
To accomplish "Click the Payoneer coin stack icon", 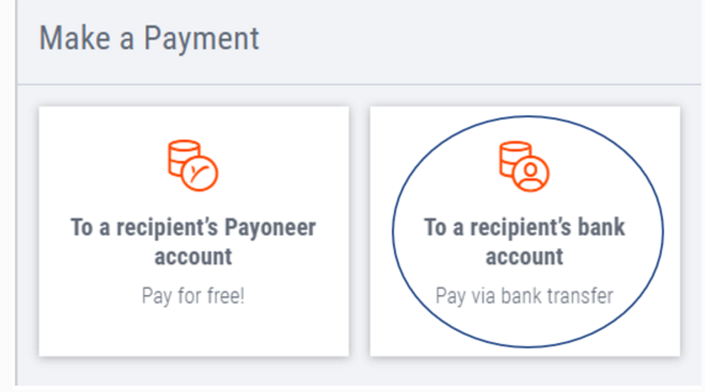I will click(194, 165).
